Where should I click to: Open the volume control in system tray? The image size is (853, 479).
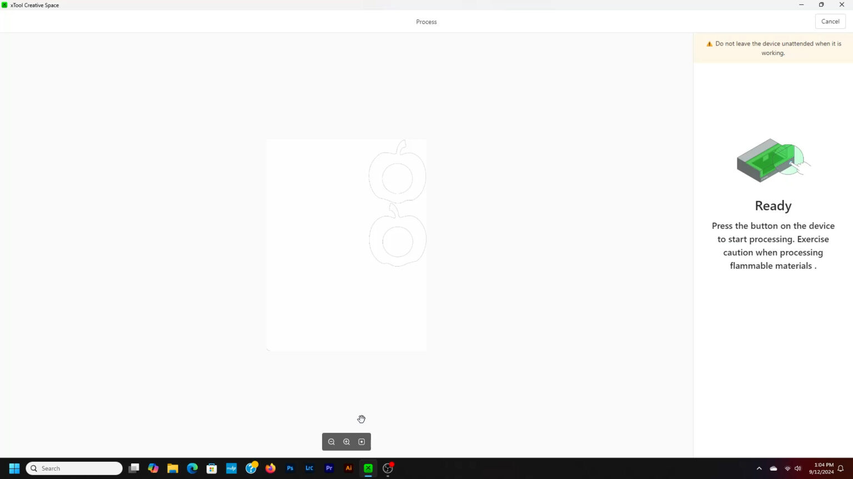(x=798, y=468)
